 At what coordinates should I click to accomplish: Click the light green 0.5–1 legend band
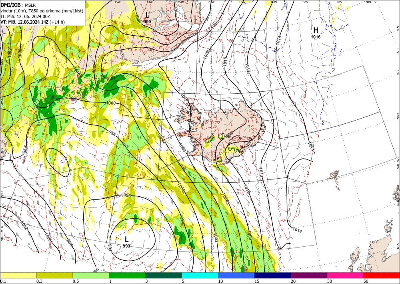(91, 275)
